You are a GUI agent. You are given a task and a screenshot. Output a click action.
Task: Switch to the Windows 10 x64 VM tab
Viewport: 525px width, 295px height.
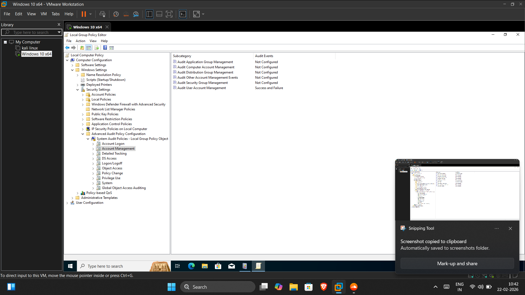pos(87,27)
